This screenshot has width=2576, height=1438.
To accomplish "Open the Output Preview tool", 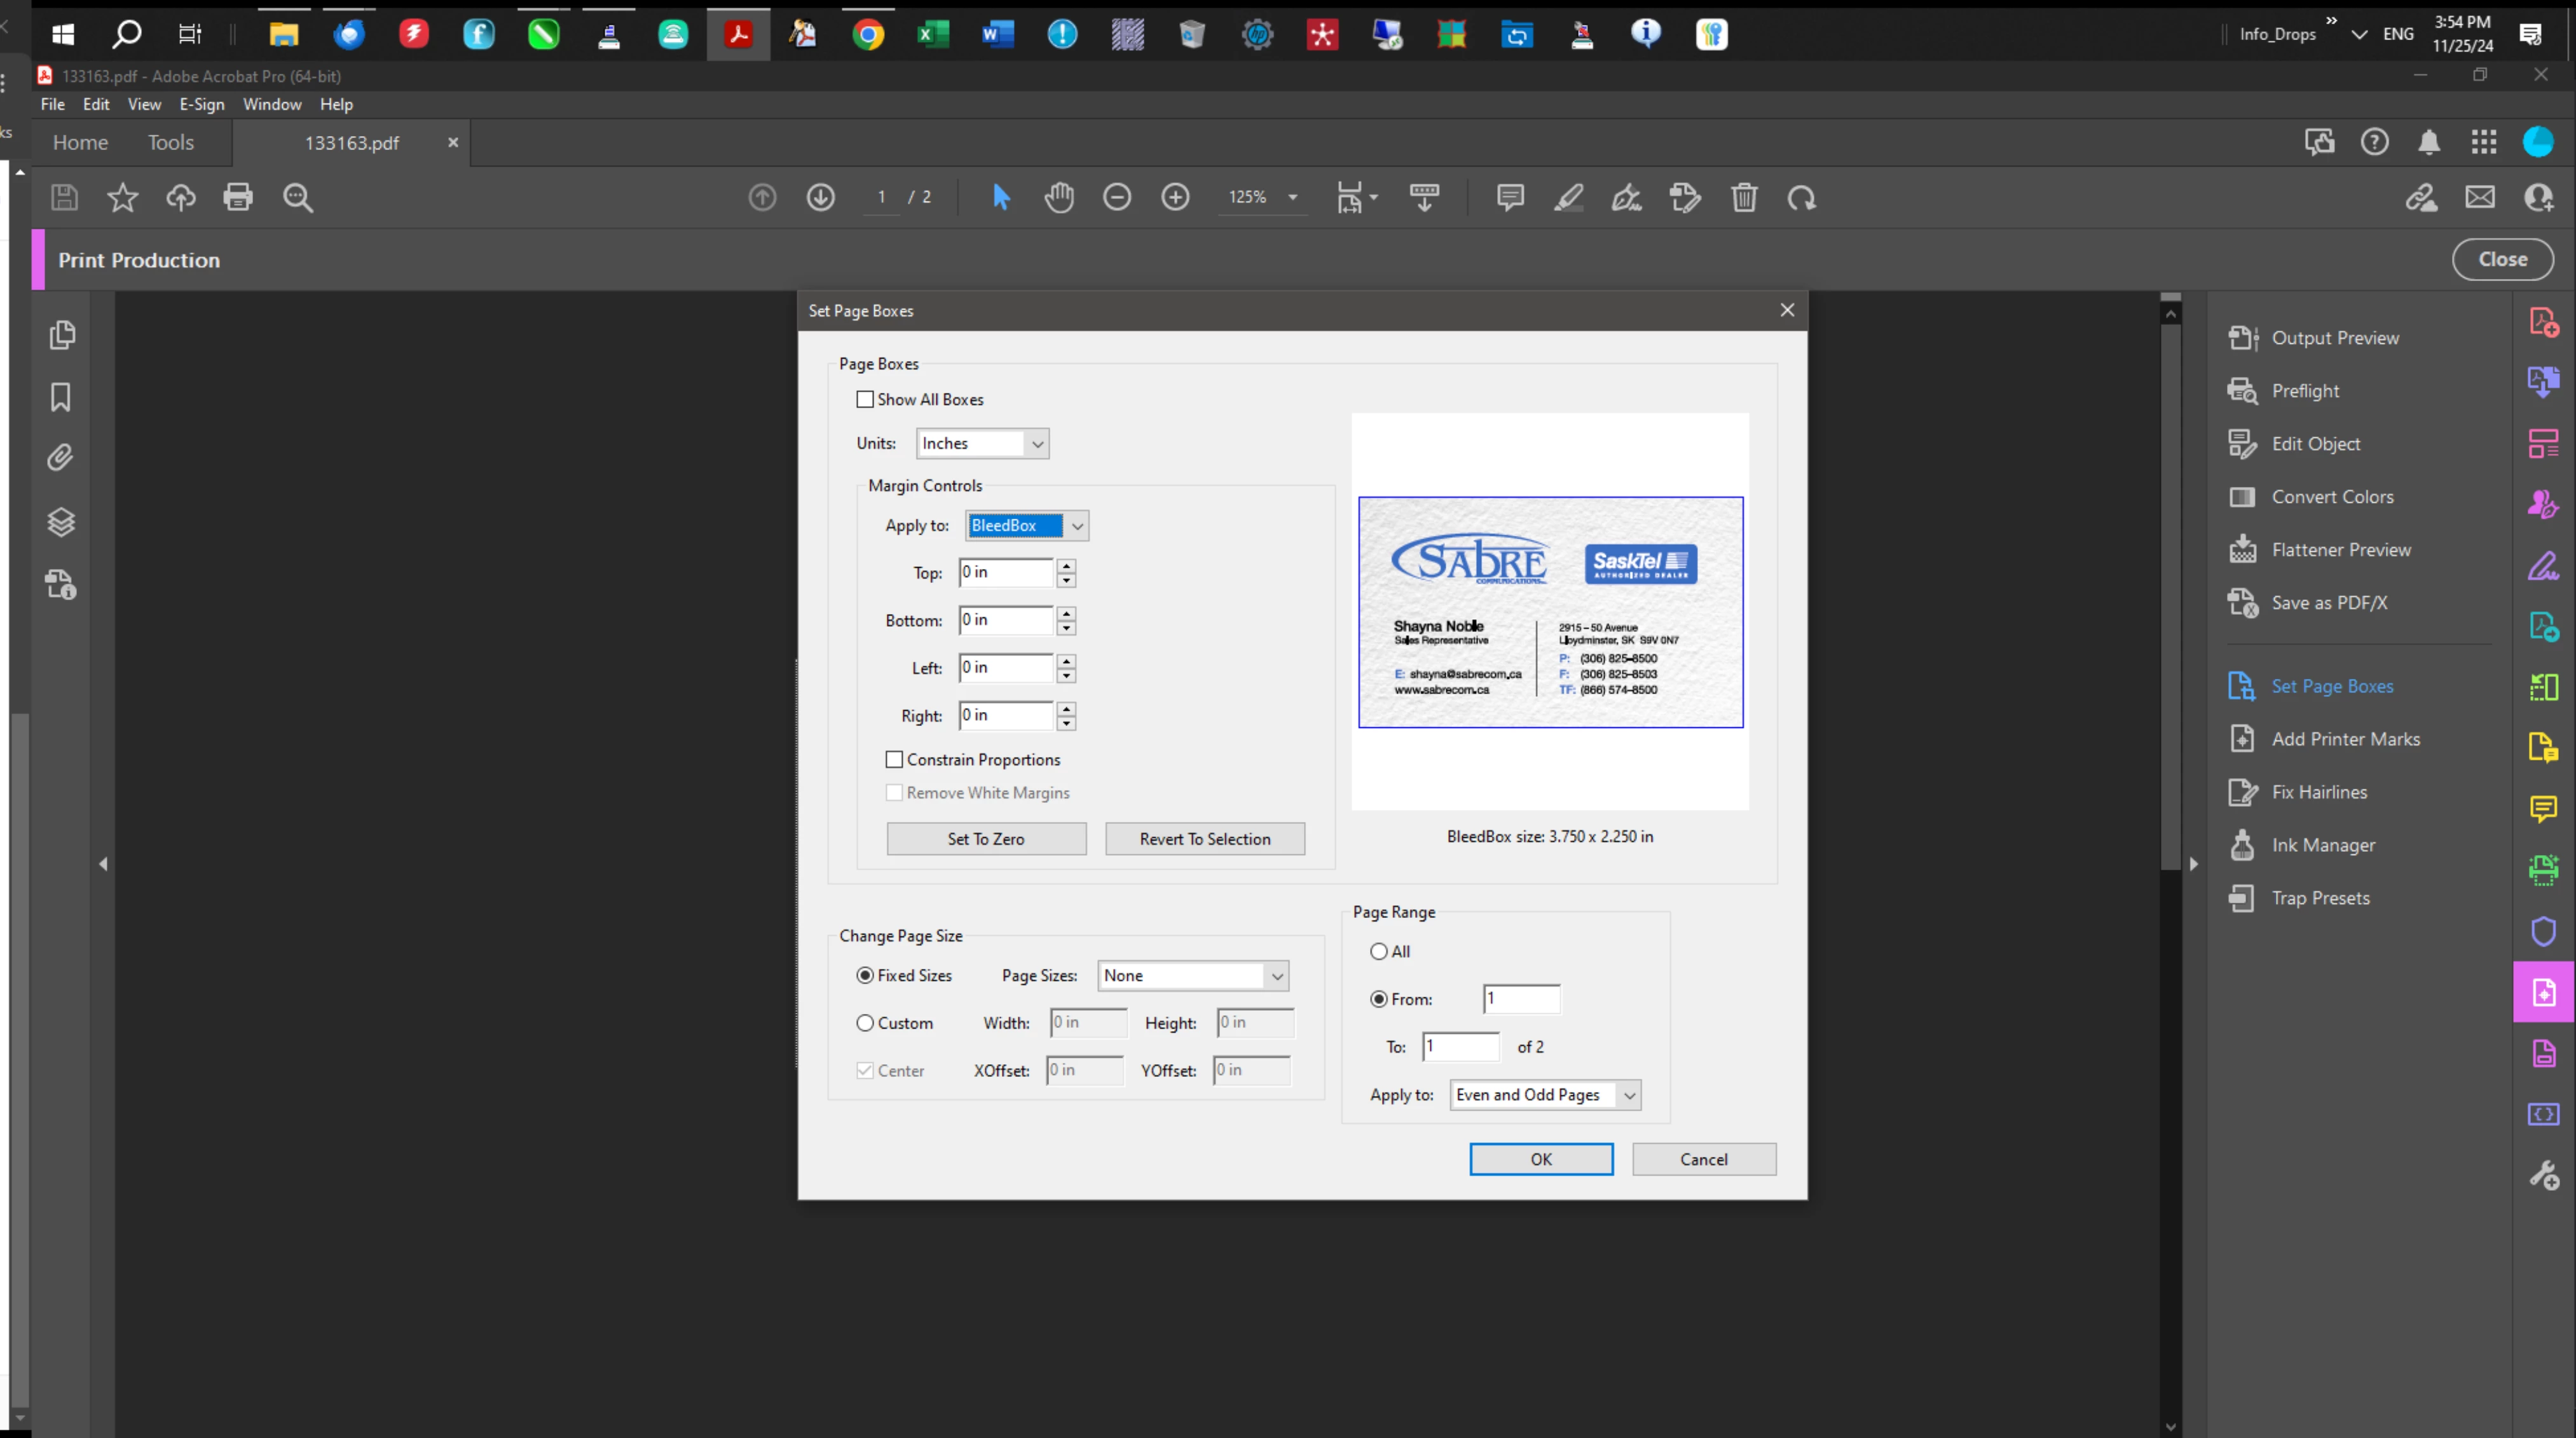I will [x=2334, y=338].
